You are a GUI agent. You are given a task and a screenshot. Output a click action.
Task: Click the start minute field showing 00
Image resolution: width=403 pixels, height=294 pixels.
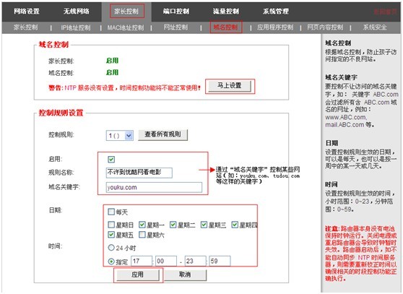coord(166,261)
